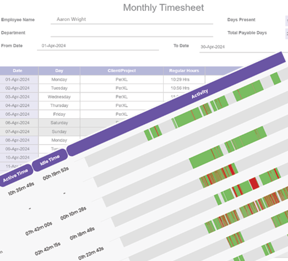Click the PerXL cell in the Friday row
Viewport: 288px width, 261px height.
pos(122,114)
